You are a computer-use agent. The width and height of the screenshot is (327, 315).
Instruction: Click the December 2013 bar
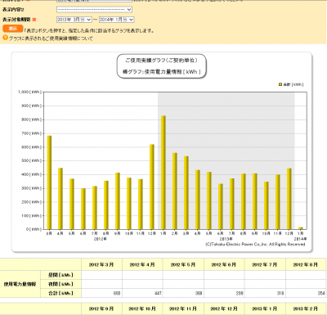pos(289,199)
